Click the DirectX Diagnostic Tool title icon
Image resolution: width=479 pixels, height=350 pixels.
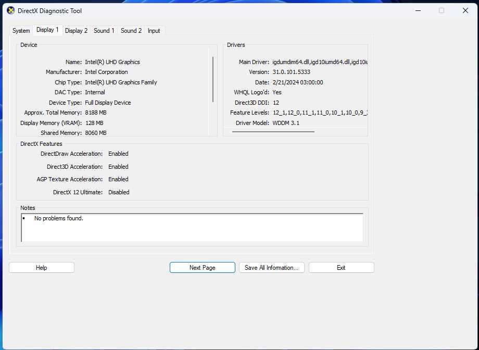point(11,11)
